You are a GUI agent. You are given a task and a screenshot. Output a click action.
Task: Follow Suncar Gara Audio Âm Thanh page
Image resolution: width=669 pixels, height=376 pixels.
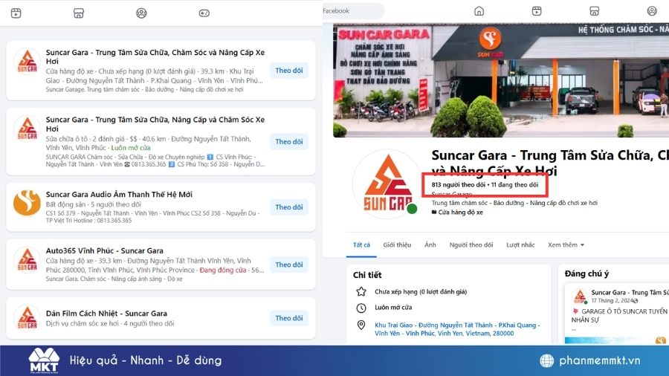pyautogui.click(x=289, y=207)
